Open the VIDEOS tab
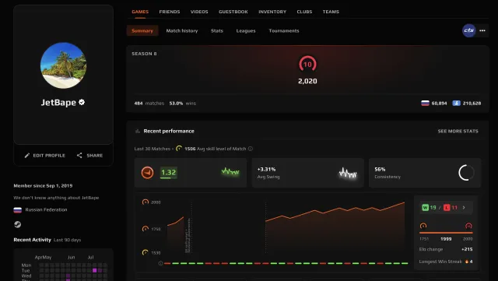Screen dimensions: 498x281 (199, 12)
